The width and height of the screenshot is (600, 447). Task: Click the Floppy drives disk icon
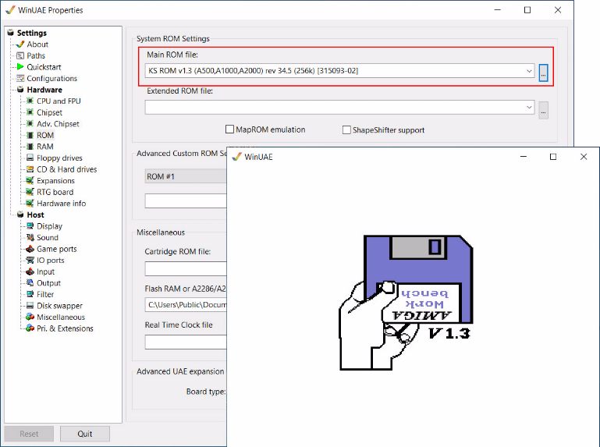30,158
